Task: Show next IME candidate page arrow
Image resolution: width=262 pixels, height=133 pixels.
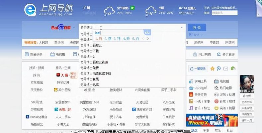Action: pyautogui.click(x=148, y=39)
